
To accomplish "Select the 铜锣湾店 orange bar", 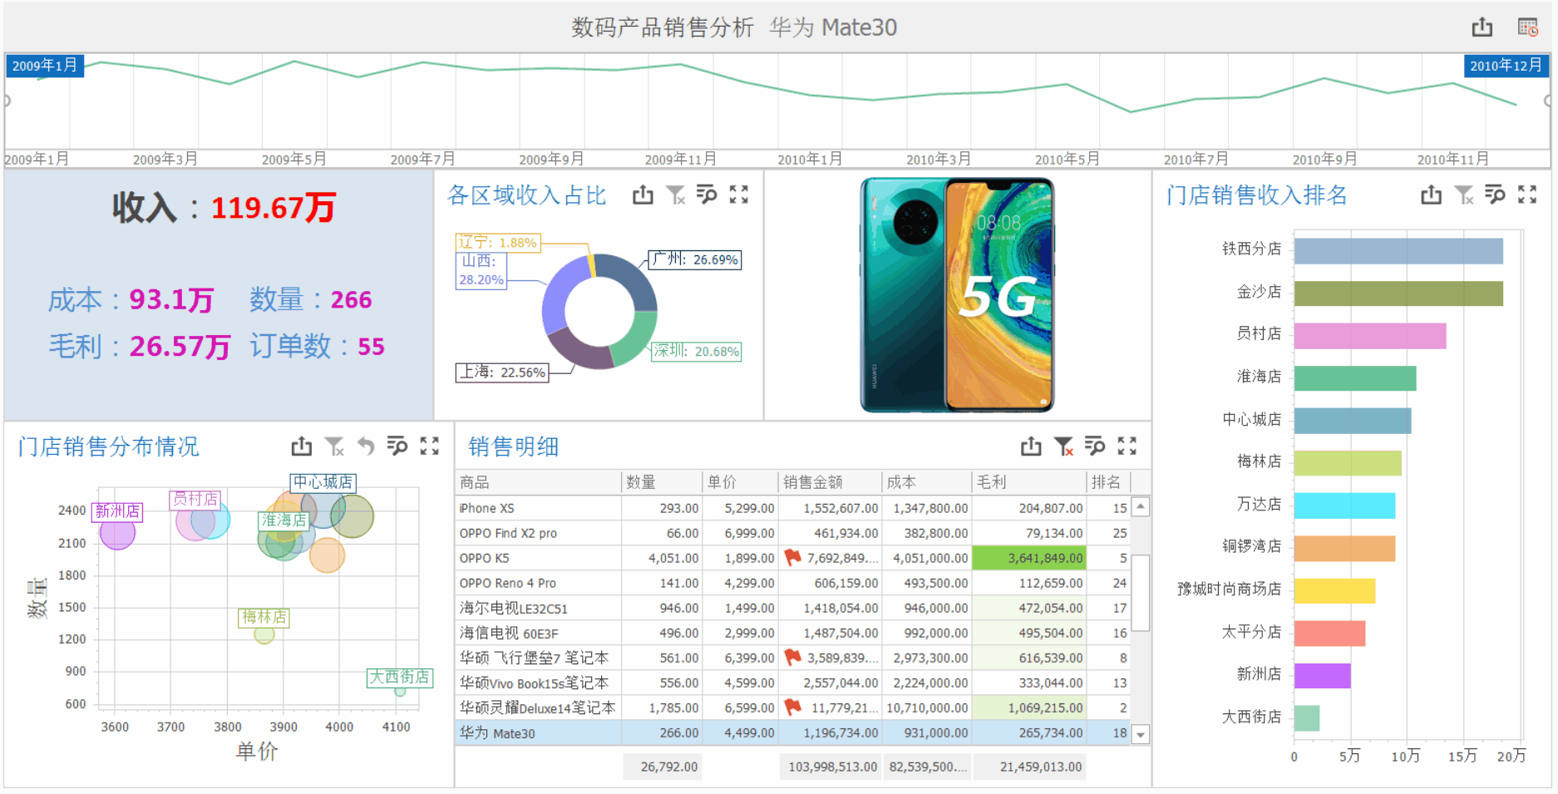I will (x=1344, y=549).
